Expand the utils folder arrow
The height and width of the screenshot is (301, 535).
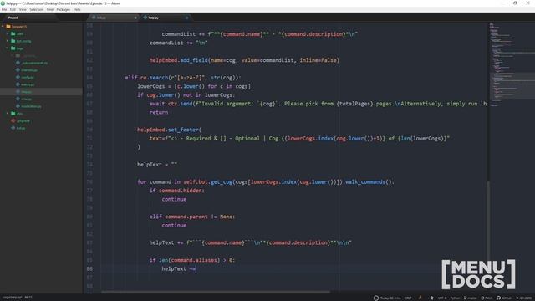[8, 114]
